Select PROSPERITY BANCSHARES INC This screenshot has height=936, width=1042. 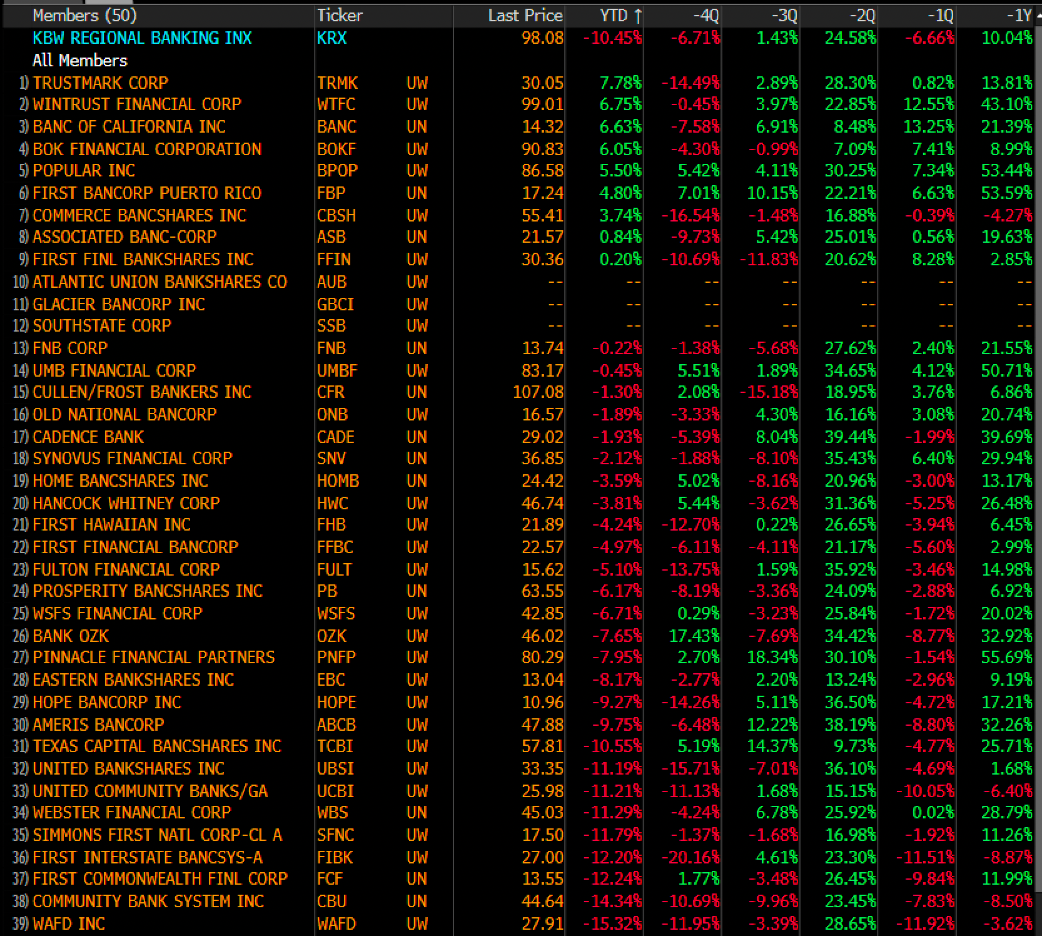(147, 591)
